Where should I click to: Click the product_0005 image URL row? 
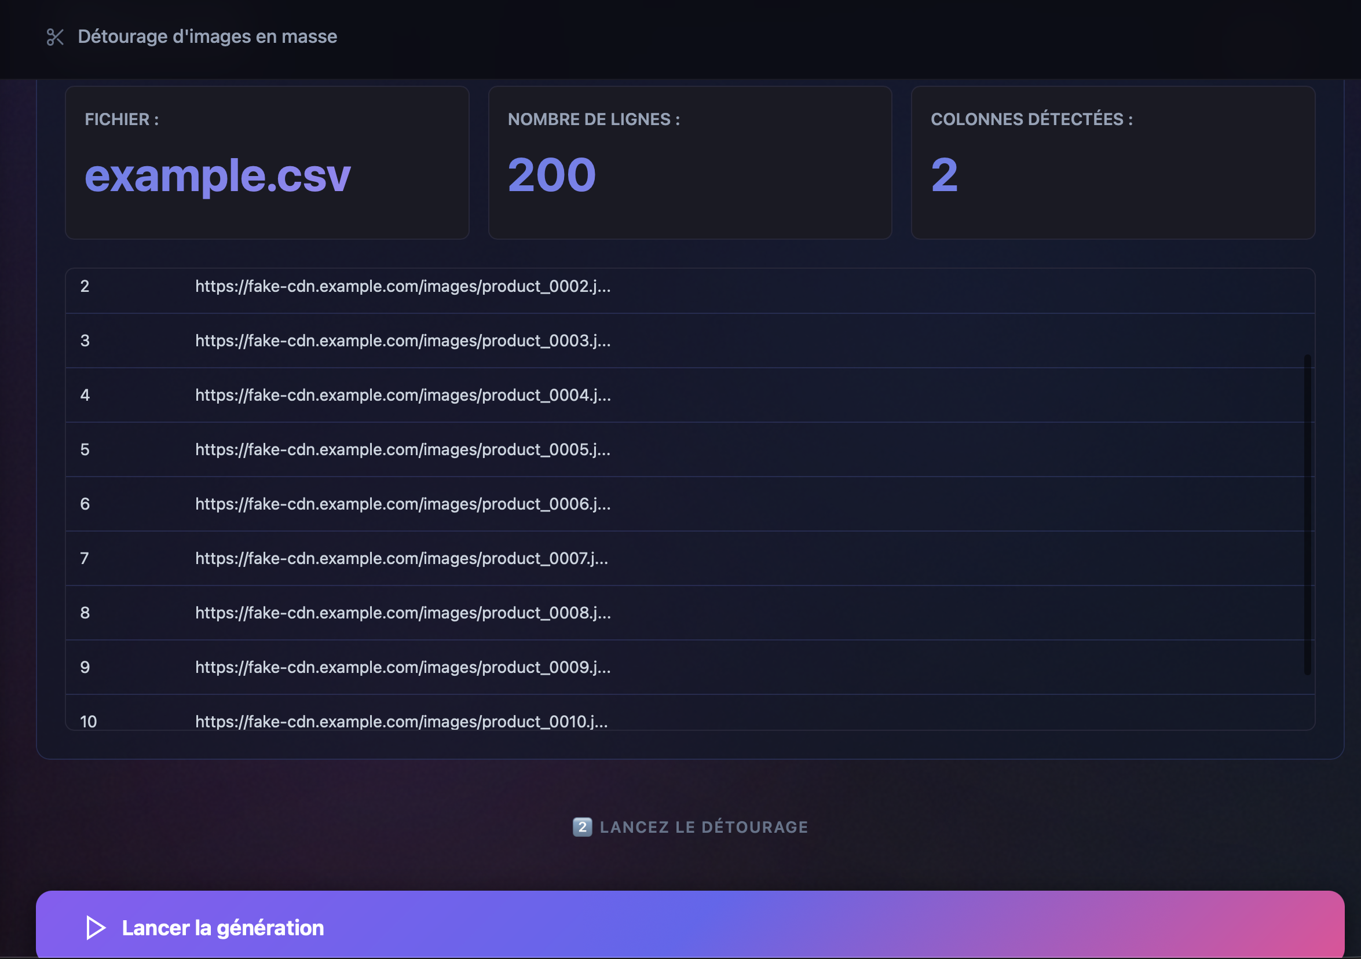pyautogui.click(x=403, y=450)
